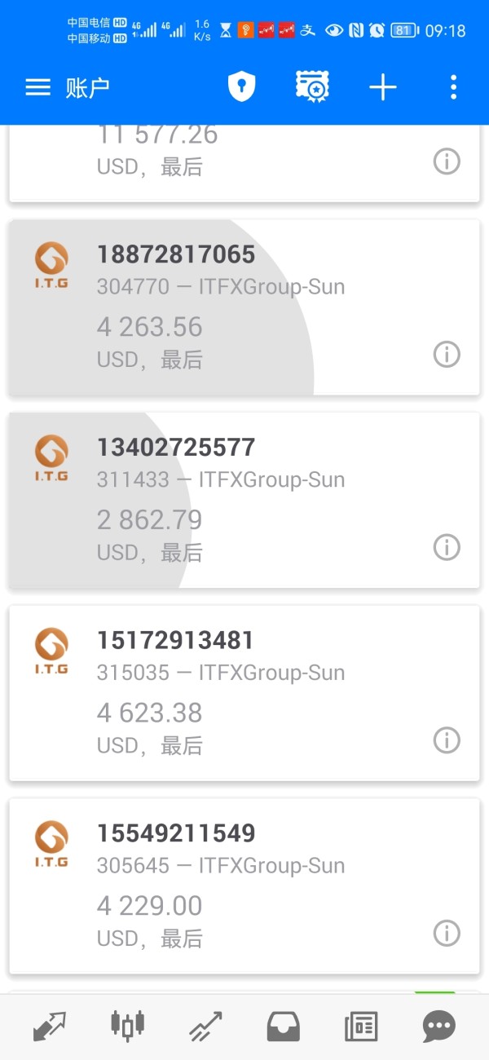489x1060 pixels.
Task: Tap the shield password security icon
Action: tap(241, 87)
